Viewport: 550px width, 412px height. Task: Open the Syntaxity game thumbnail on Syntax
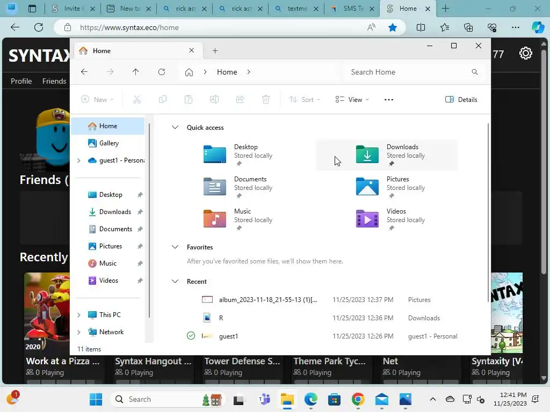[506, 313]
